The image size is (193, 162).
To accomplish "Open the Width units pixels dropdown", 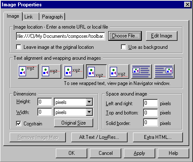I will point(89,112).
